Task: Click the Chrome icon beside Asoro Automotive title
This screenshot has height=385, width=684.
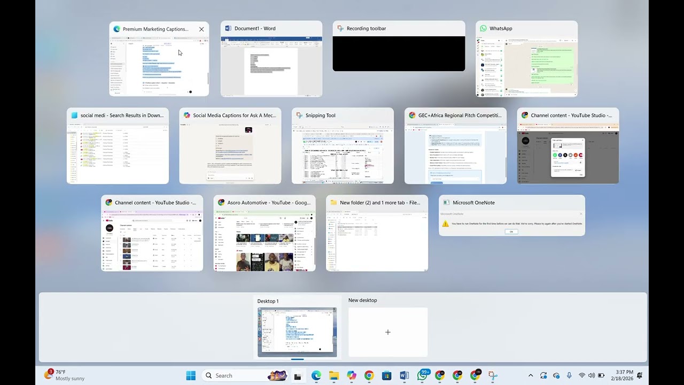Action: click(221, 203)
